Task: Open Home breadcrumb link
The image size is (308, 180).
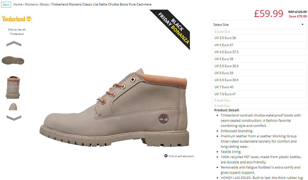Action: (18, 4)
